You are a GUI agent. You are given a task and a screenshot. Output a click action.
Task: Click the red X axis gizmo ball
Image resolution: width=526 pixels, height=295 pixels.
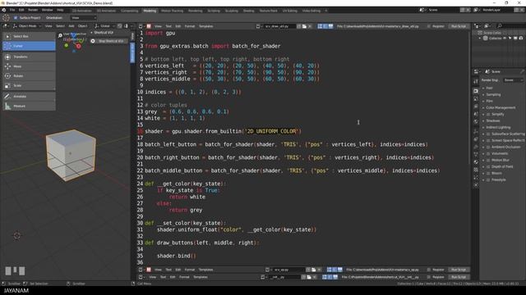pyautogui.click(x=79, y=46)
